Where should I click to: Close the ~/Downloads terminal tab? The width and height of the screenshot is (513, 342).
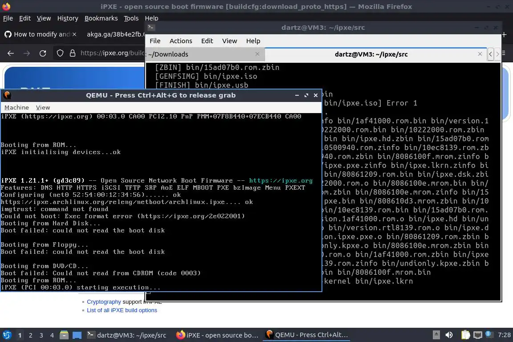pyautogui.click(x=257, y=54)
